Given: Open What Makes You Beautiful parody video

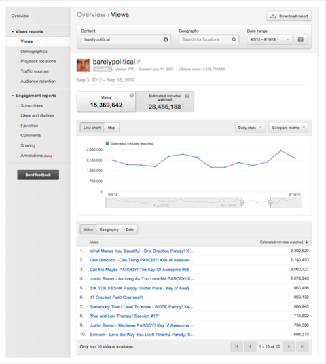Looking at the screenshot, I should tap(141, 251).
